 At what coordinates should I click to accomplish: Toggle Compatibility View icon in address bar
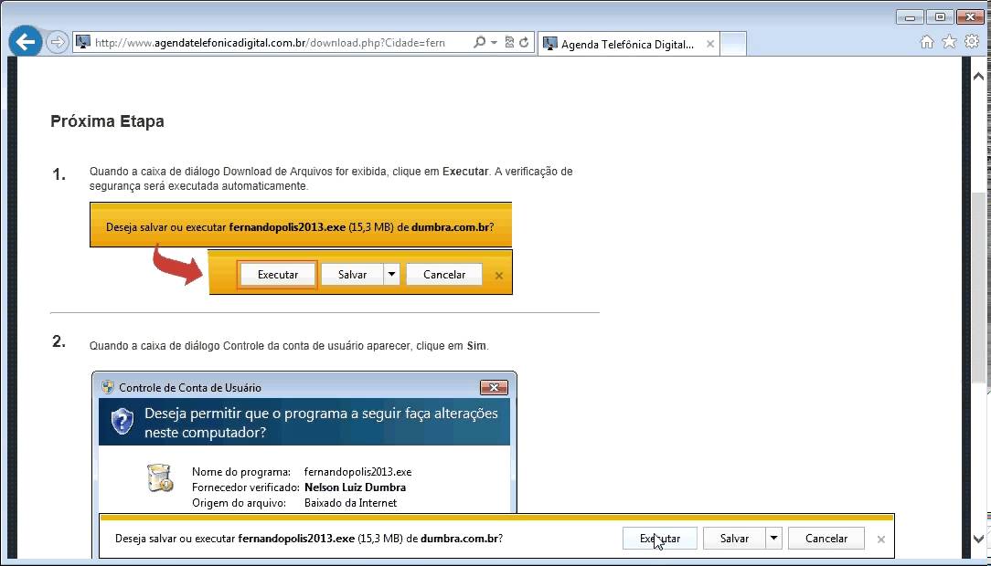coord(509,42)
